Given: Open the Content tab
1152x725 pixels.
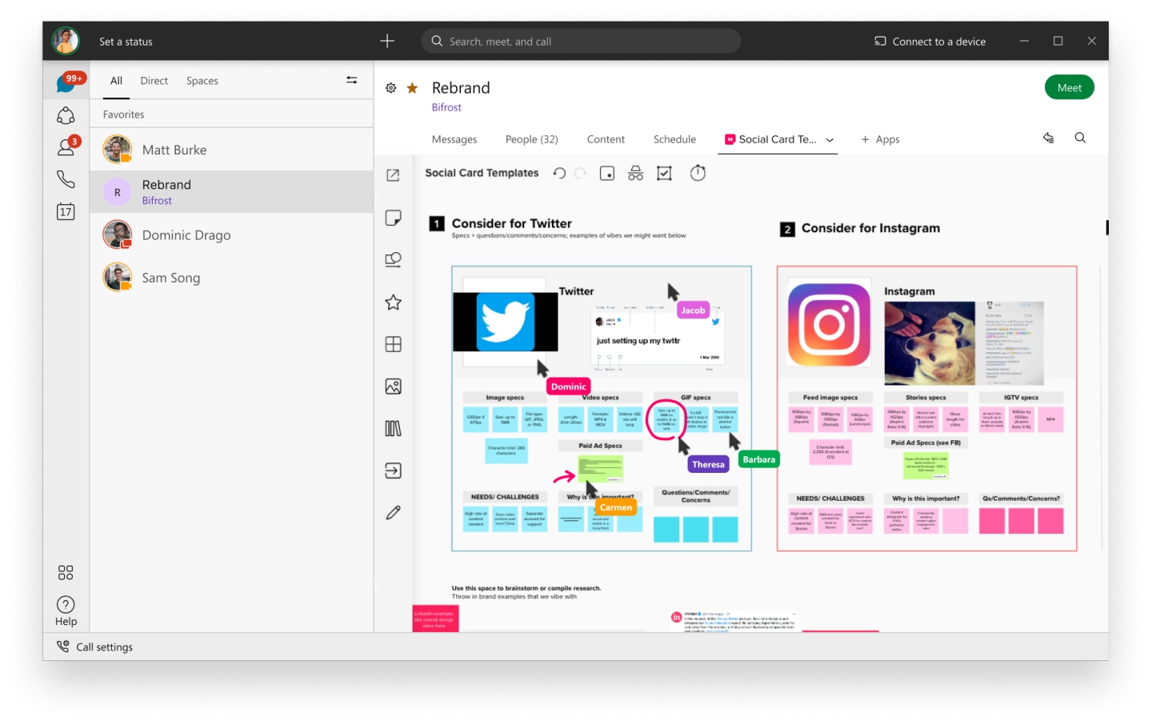Looking at the screenshot, I should 606,139.
